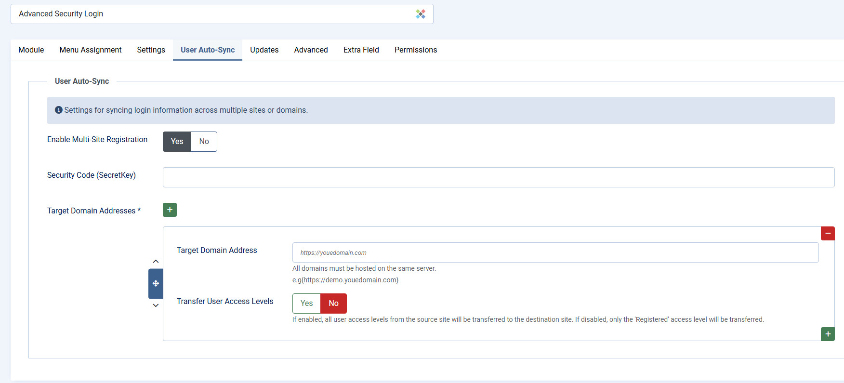Screen dimensions: 844x383
Task: Open the Updates tab
Action: [264, 50]
